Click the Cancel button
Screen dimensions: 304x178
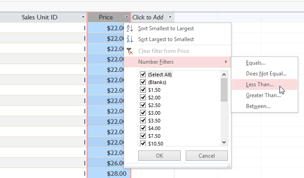click(207, 156)
